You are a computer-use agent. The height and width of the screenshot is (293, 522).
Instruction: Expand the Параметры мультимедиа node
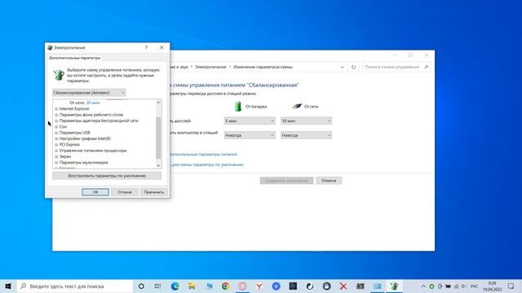point(56,163)
